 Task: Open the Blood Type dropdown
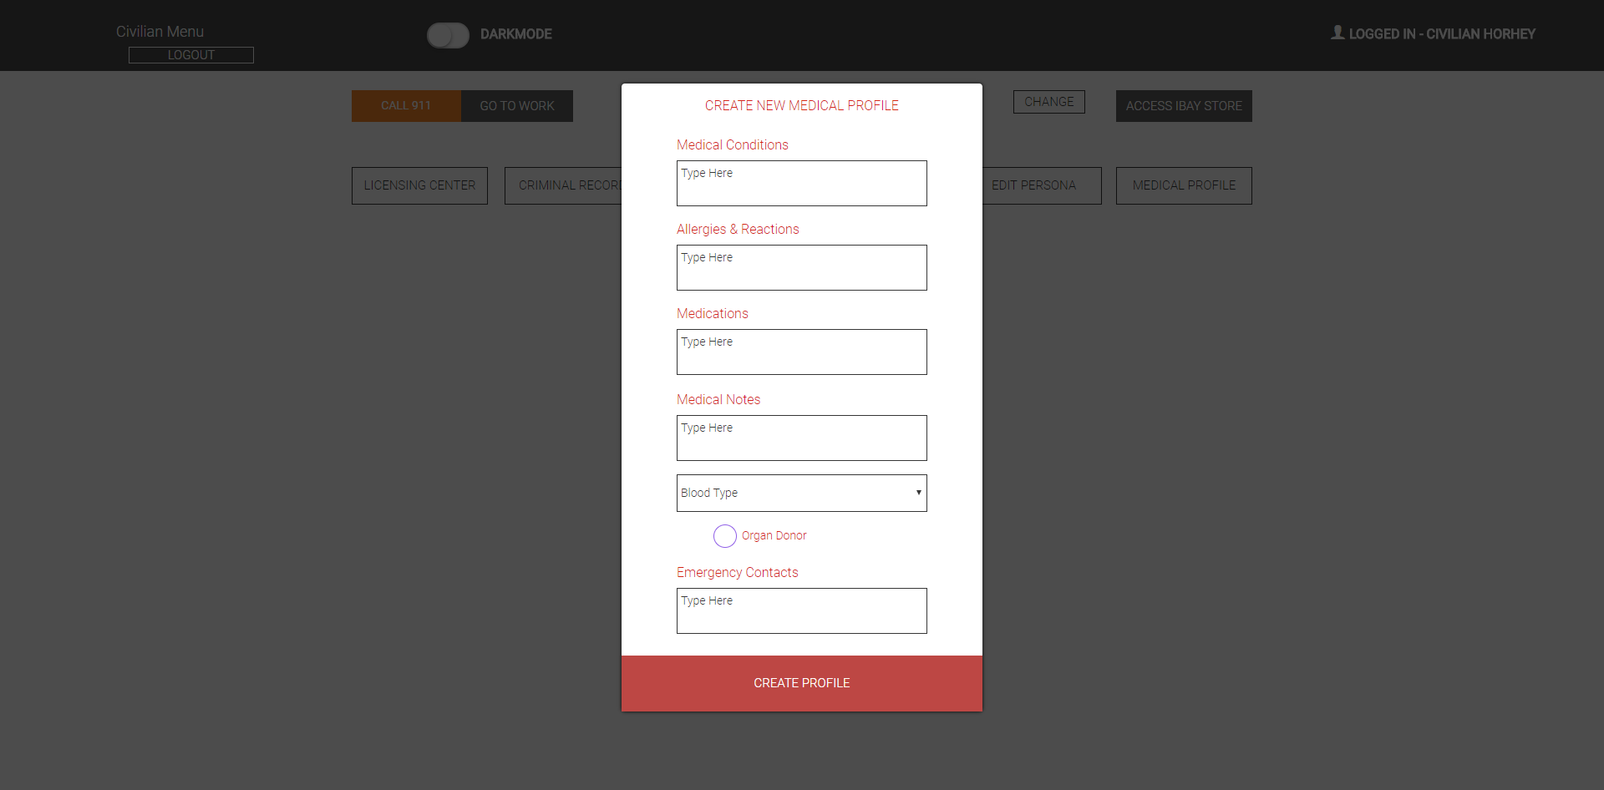pos(801,493)
